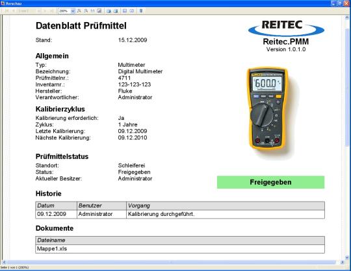
Task: Click the Inventarnr. value '123-123-123'
Action: tap(135, 84)
